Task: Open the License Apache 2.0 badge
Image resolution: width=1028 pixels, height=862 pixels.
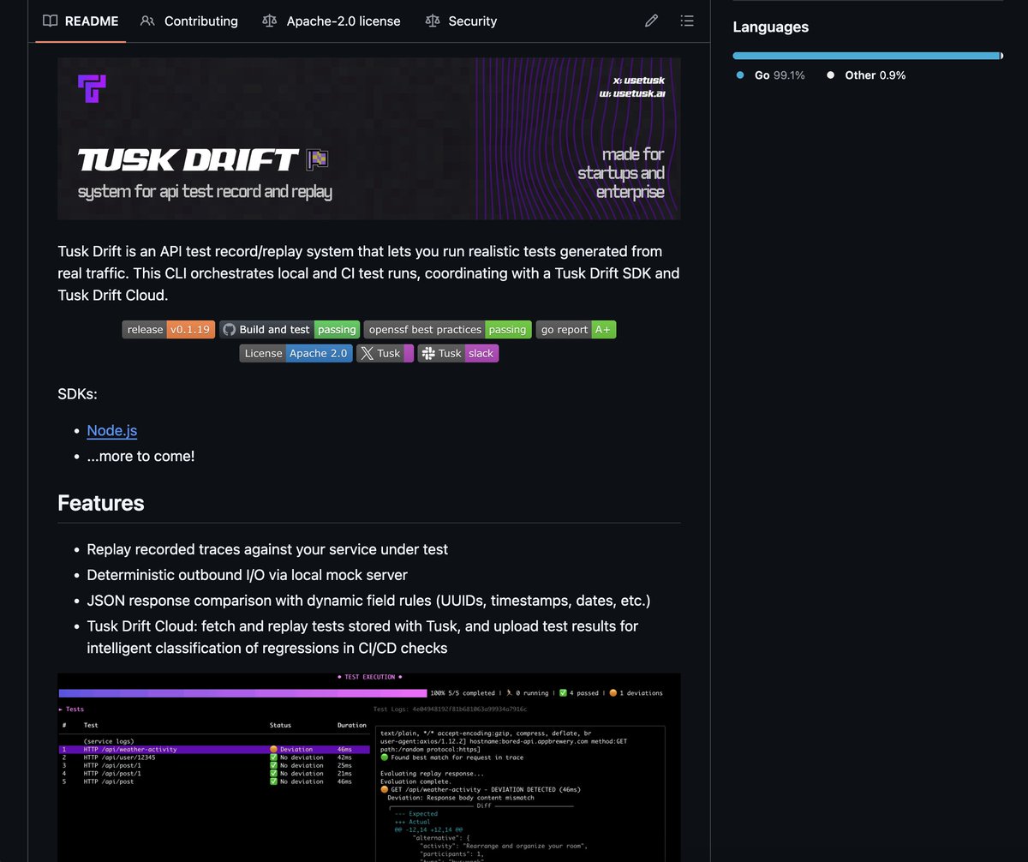Action: pyautogui.click(x=296, y=353)
